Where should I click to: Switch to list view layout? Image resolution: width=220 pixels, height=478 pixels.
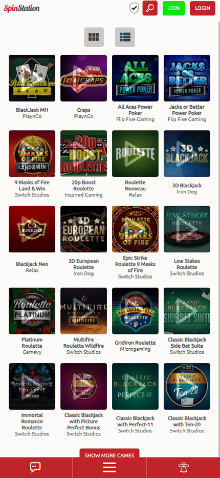pos(125,37)
